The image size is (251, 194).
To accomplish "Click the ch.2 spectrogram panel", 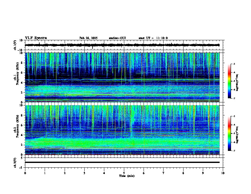I will click(122, 130).
